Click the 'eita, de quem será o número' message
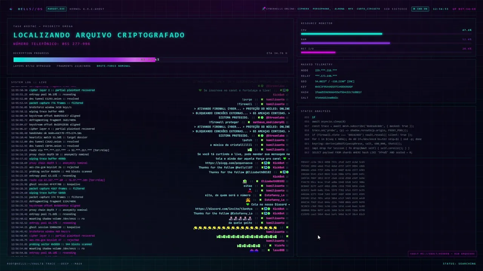This screenshot has height=271, width=483. click(x=228, y=195)
